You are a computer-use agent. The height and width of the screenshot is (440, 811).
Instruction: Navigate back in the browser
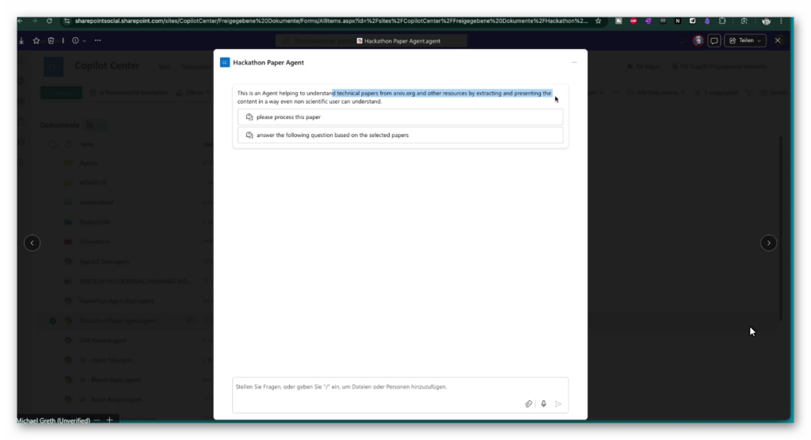click(20, 21)
